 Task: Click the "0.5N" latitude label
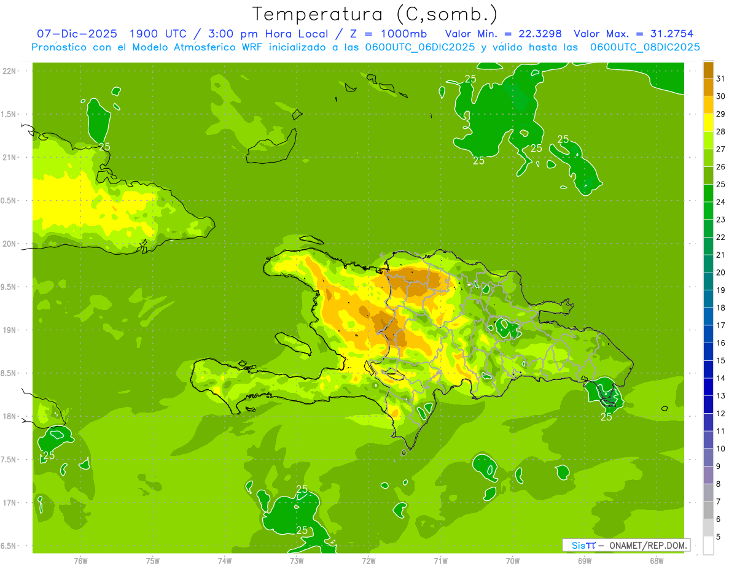tap(9, 201)
